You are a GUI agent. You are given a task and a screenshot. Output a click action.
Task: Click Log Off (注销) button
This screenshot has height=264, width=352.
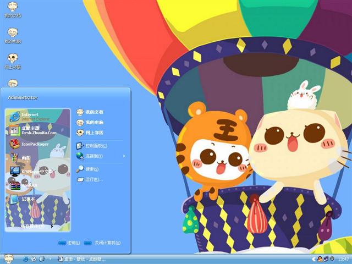69,243
